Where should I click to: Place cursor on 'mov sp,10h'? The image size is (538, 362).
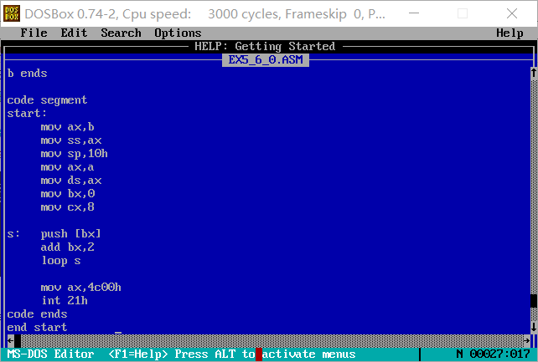[x=74, y=154]
